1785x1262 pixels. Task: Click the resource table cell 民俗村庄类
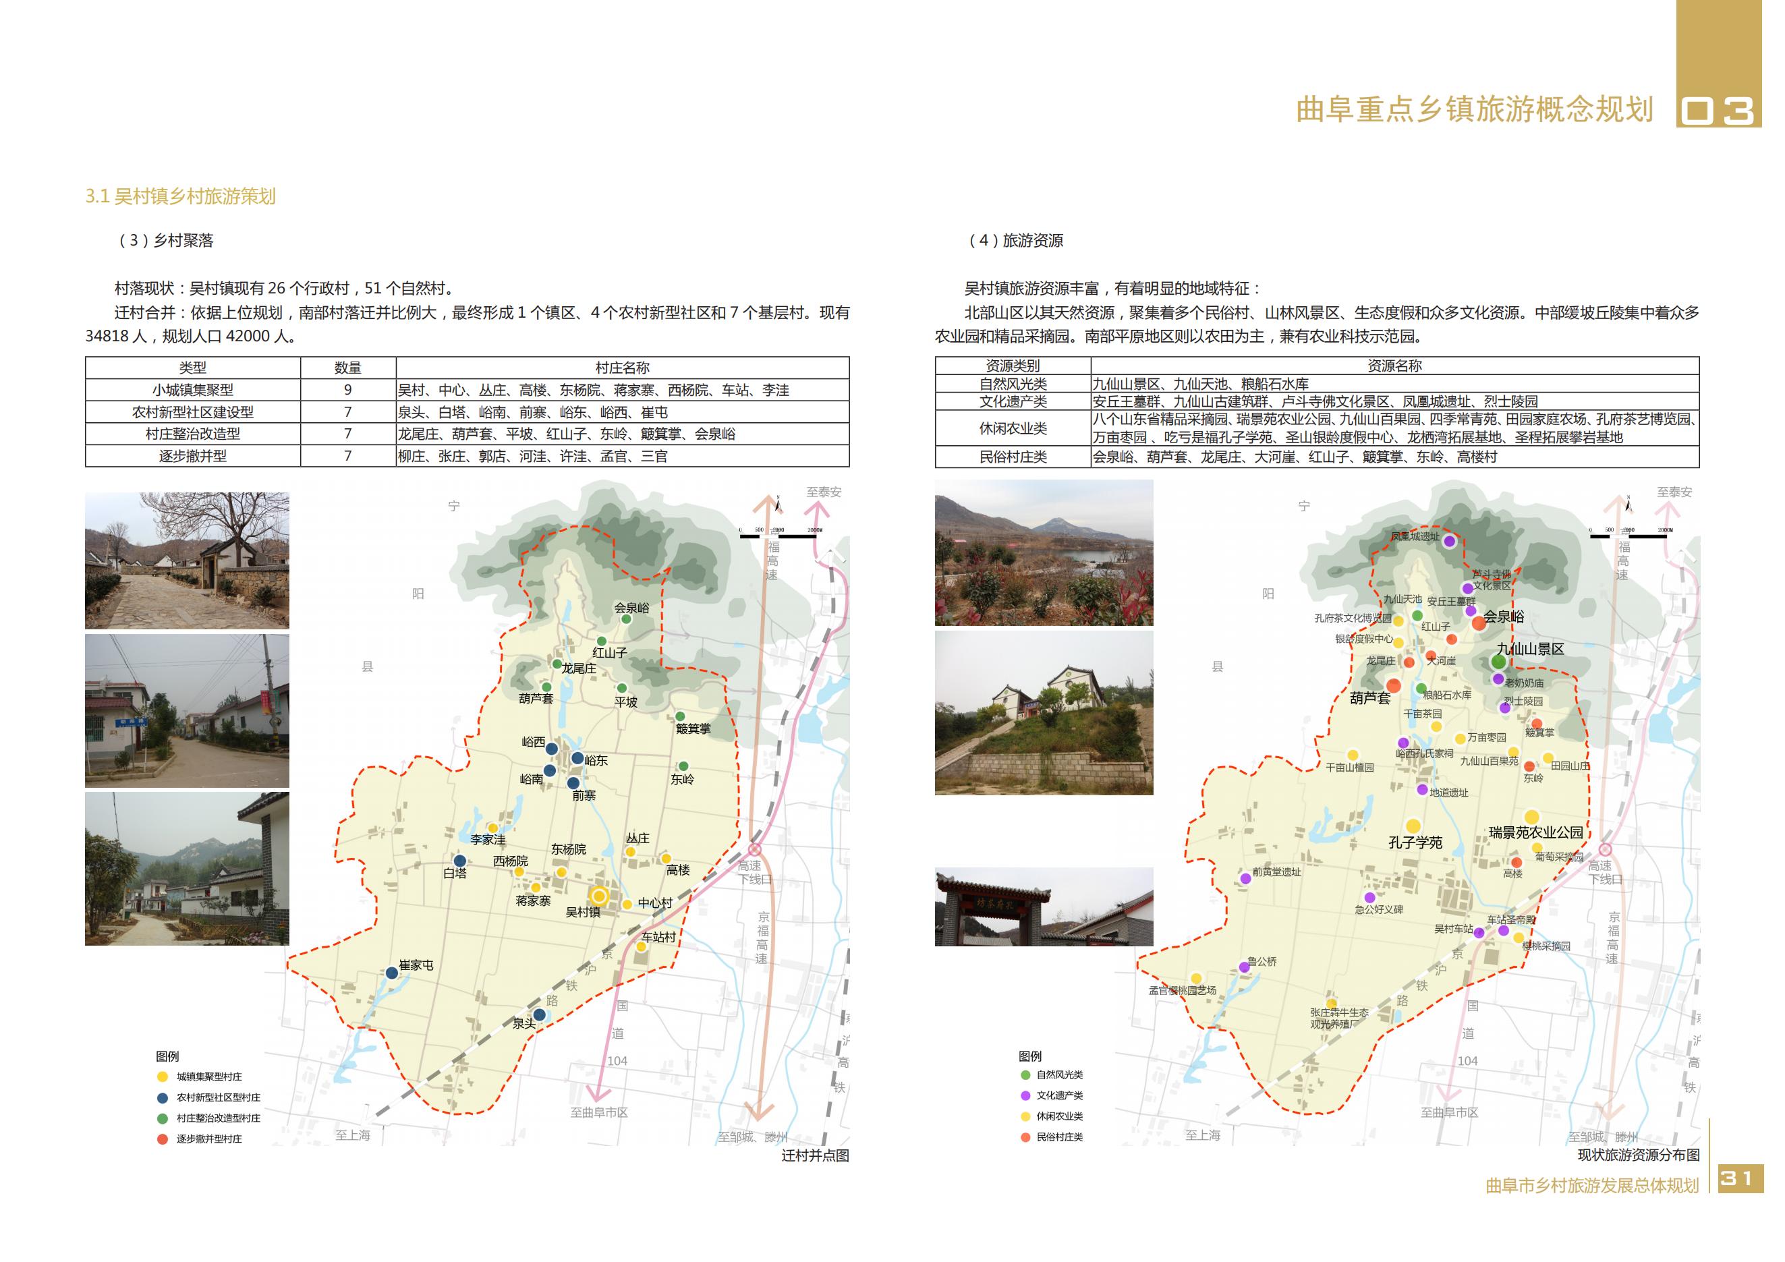(x=1013, y=457)
